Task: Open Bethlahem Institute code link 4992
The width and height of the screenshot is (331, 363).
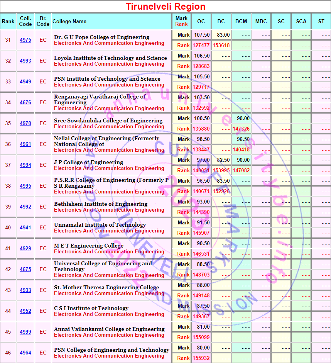Action: pyautogui.click(x=25, y=207)
